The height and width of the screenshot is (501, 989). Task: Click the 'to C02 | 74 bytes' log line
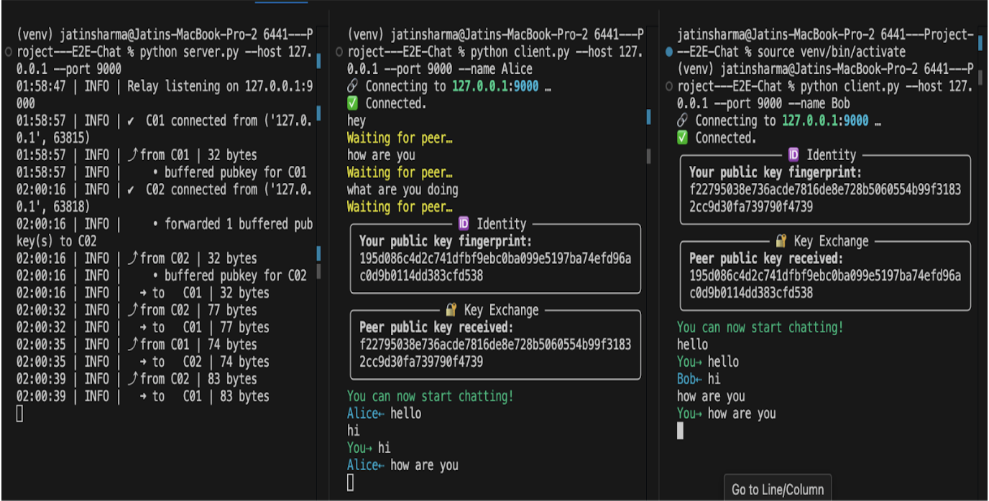143,362
